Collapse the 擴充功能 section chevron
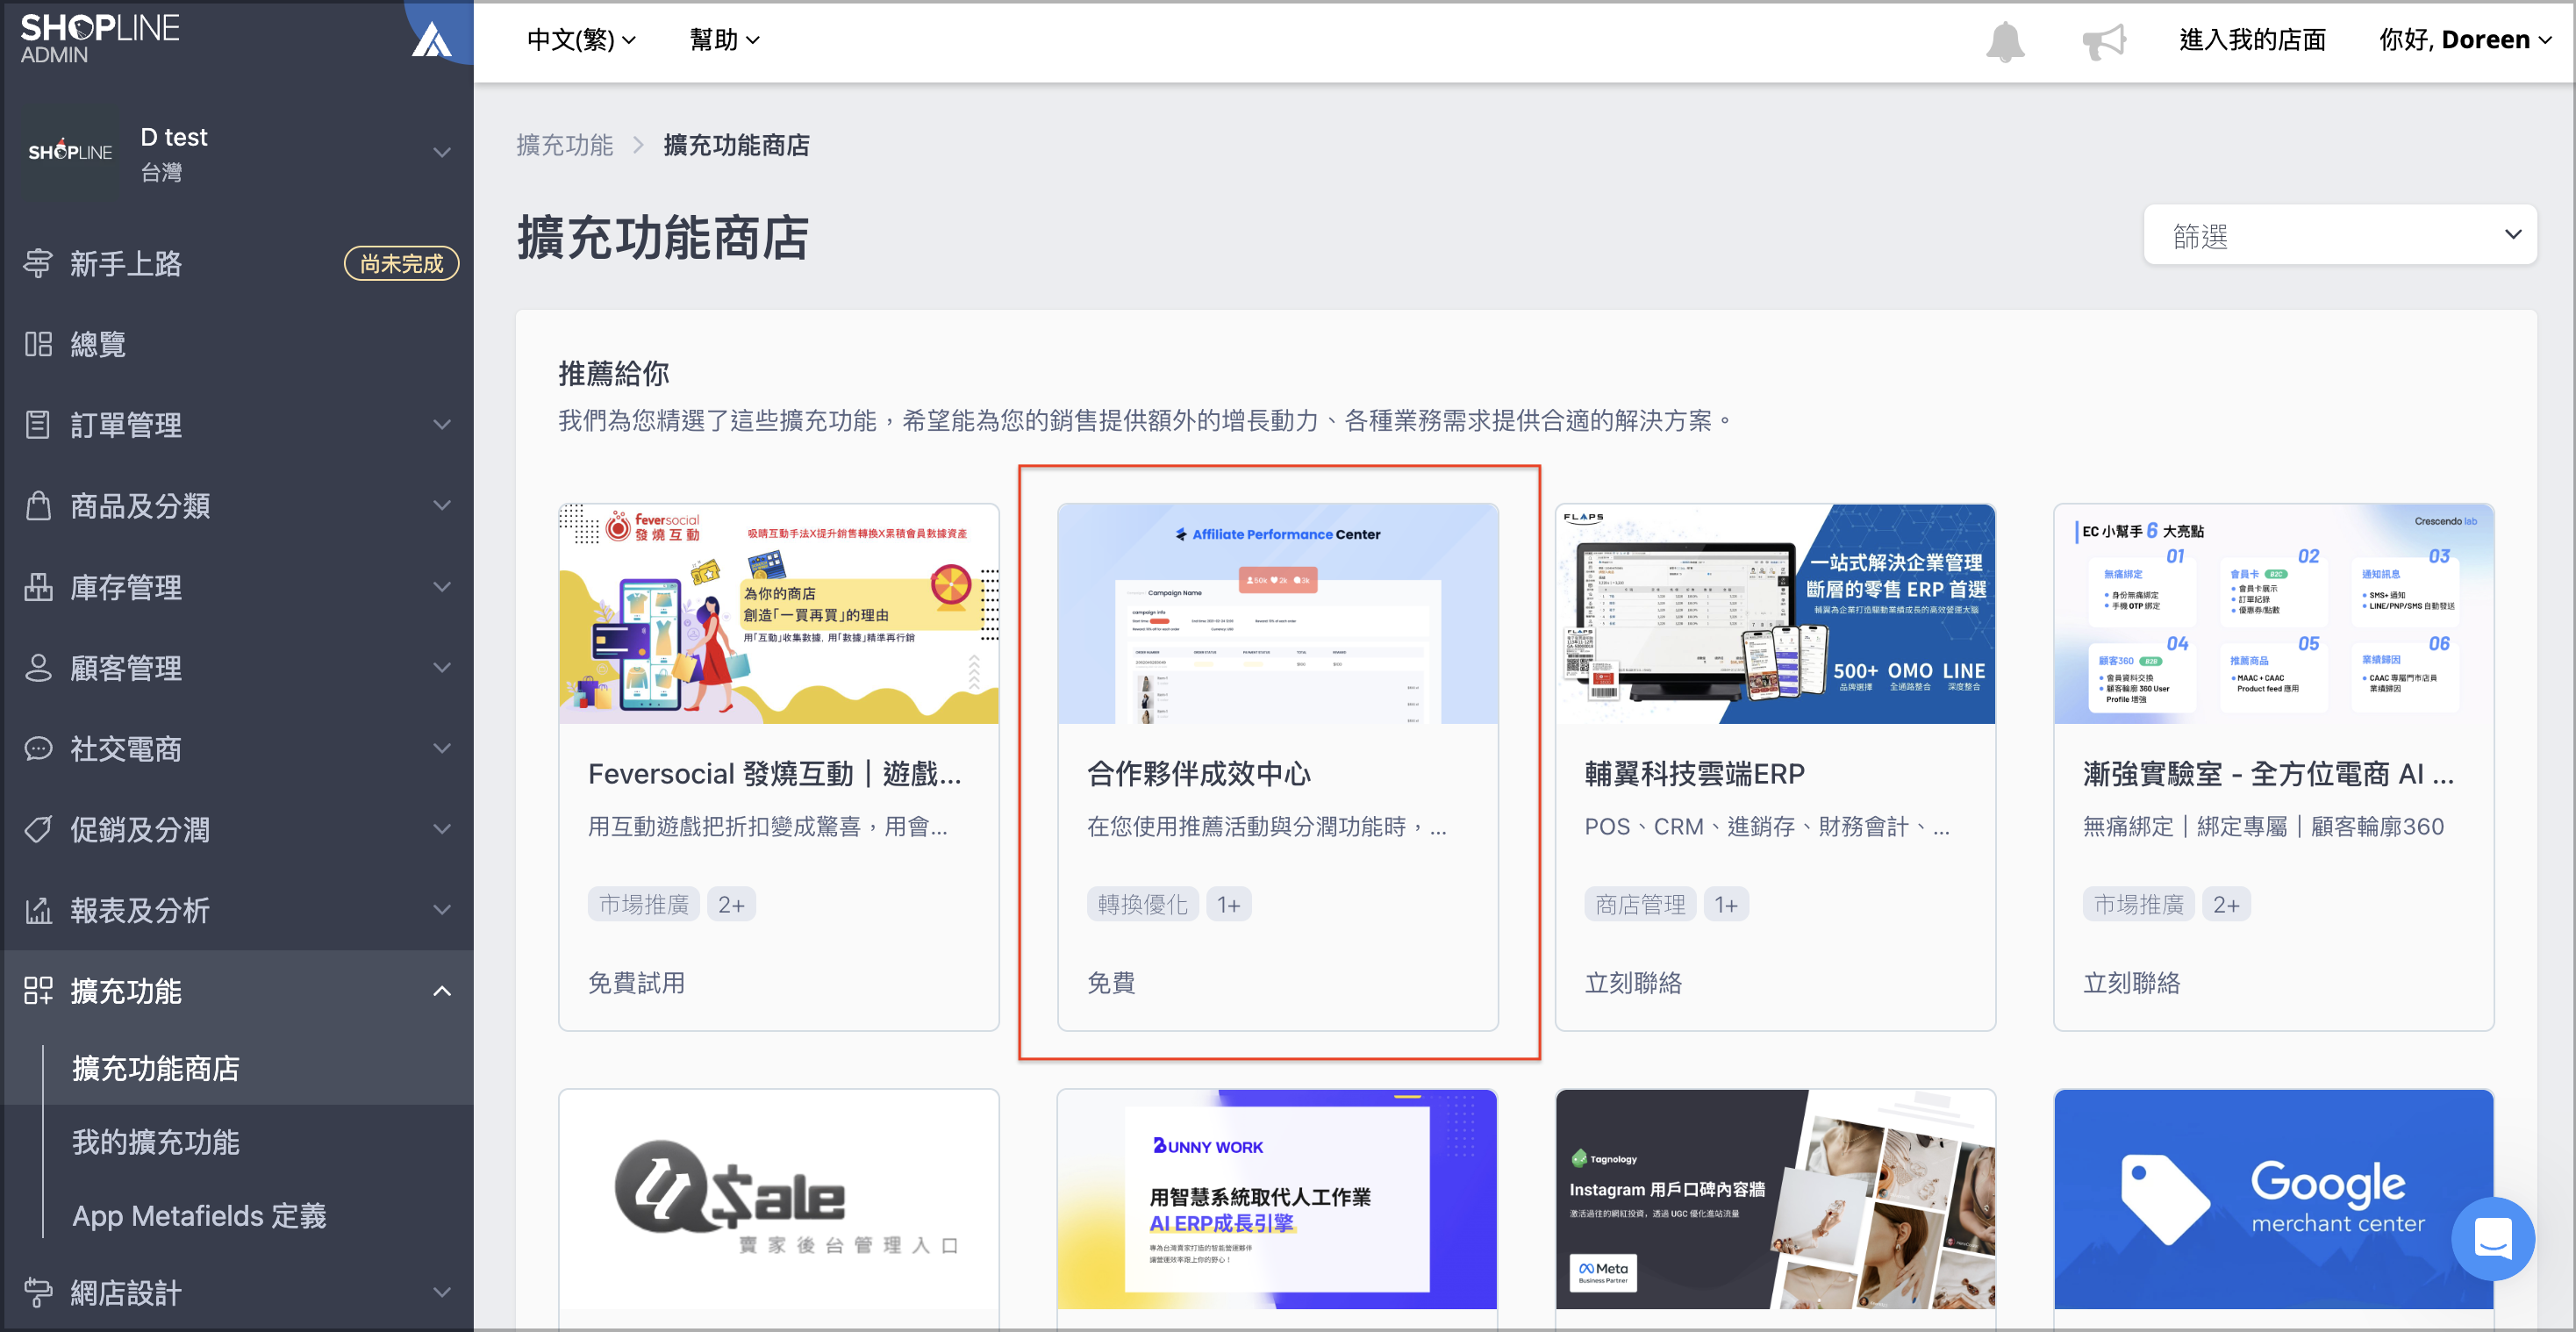 (441, 991)
